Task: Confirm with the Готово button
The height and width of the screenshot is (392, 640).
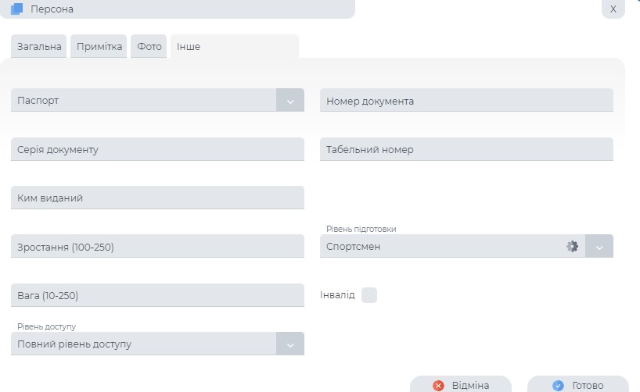Action: 577,385
